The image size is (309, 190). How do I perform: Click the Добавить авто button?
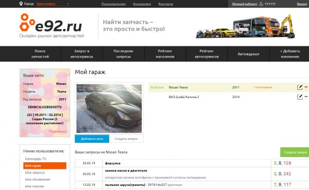(92, 139)
